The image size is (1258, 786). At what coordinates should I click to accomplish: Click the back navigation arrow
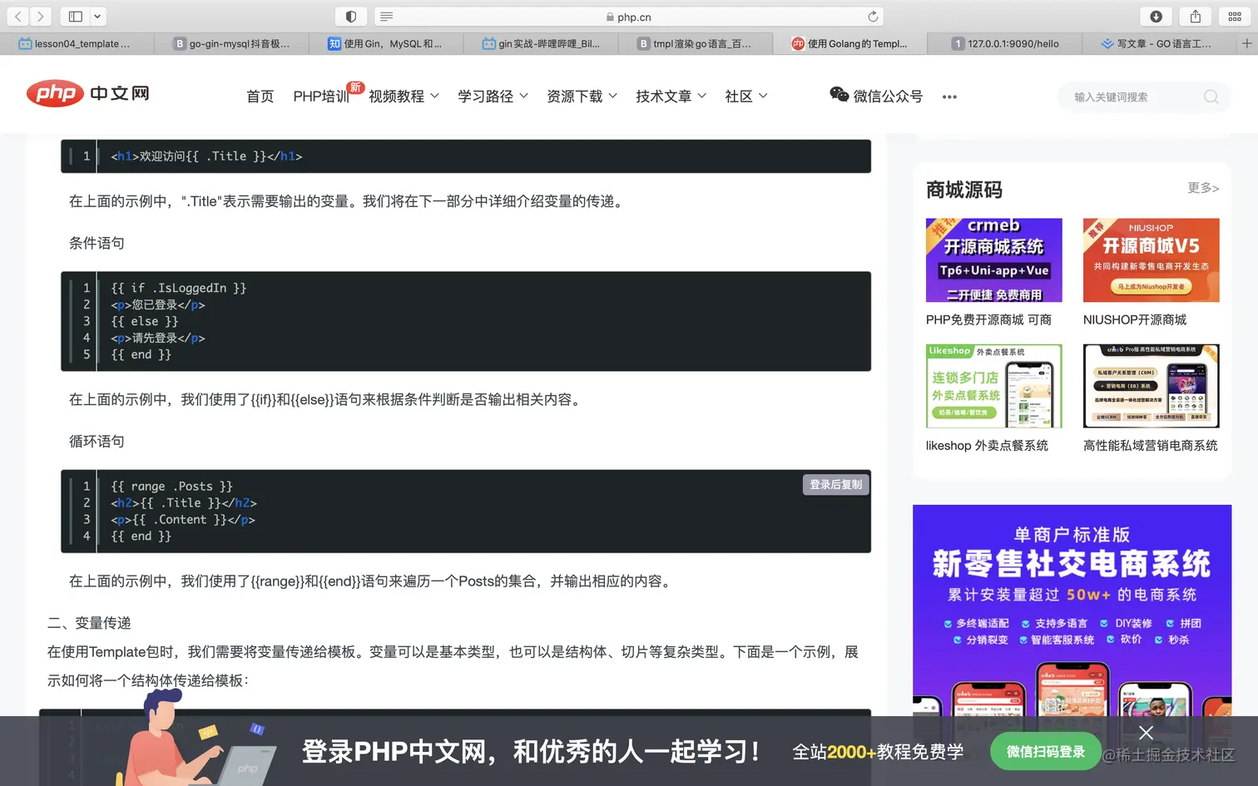pyautogui.click(x=18, y=16)
